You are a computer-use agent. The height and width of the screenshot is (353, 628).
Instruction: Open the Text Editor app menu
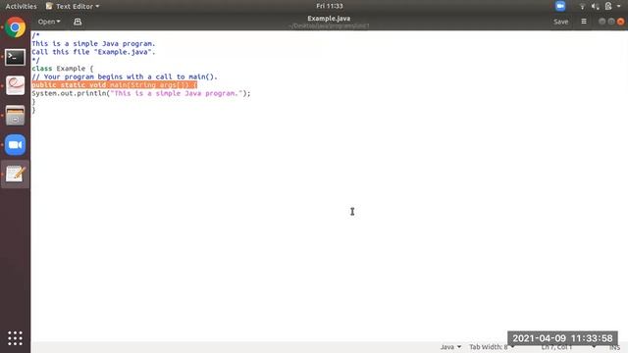click(x=73, y=6)
